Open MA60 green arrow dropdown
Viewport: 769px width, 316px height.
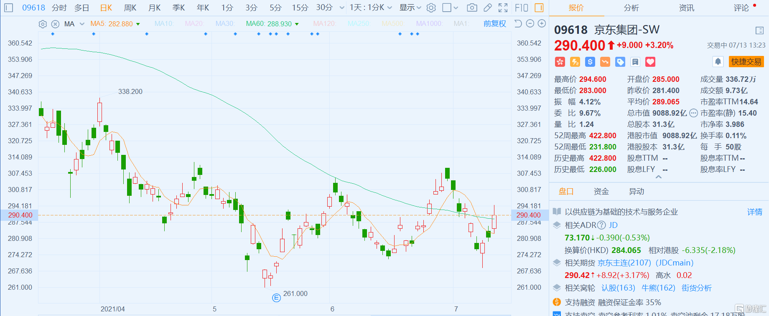297,24
